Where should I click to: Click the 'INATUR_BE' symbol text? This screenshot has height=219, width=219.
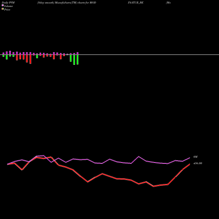pyautogui.click(x=135, y=3)
